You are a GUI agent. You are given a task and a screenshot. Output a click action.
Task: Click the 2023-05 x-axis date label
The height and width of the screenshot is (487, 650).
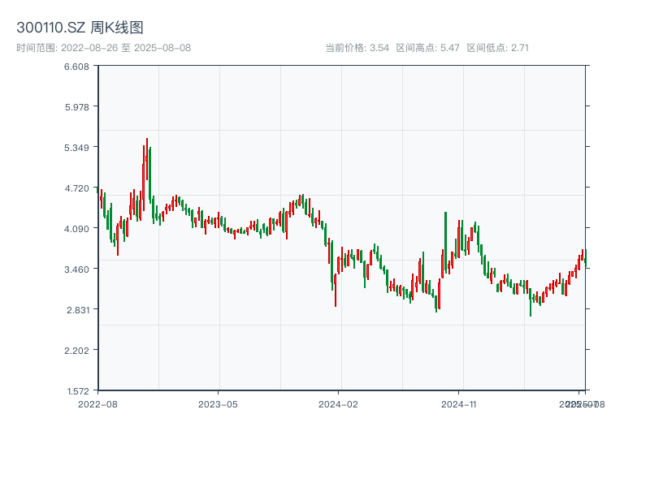tap(218, 403)
